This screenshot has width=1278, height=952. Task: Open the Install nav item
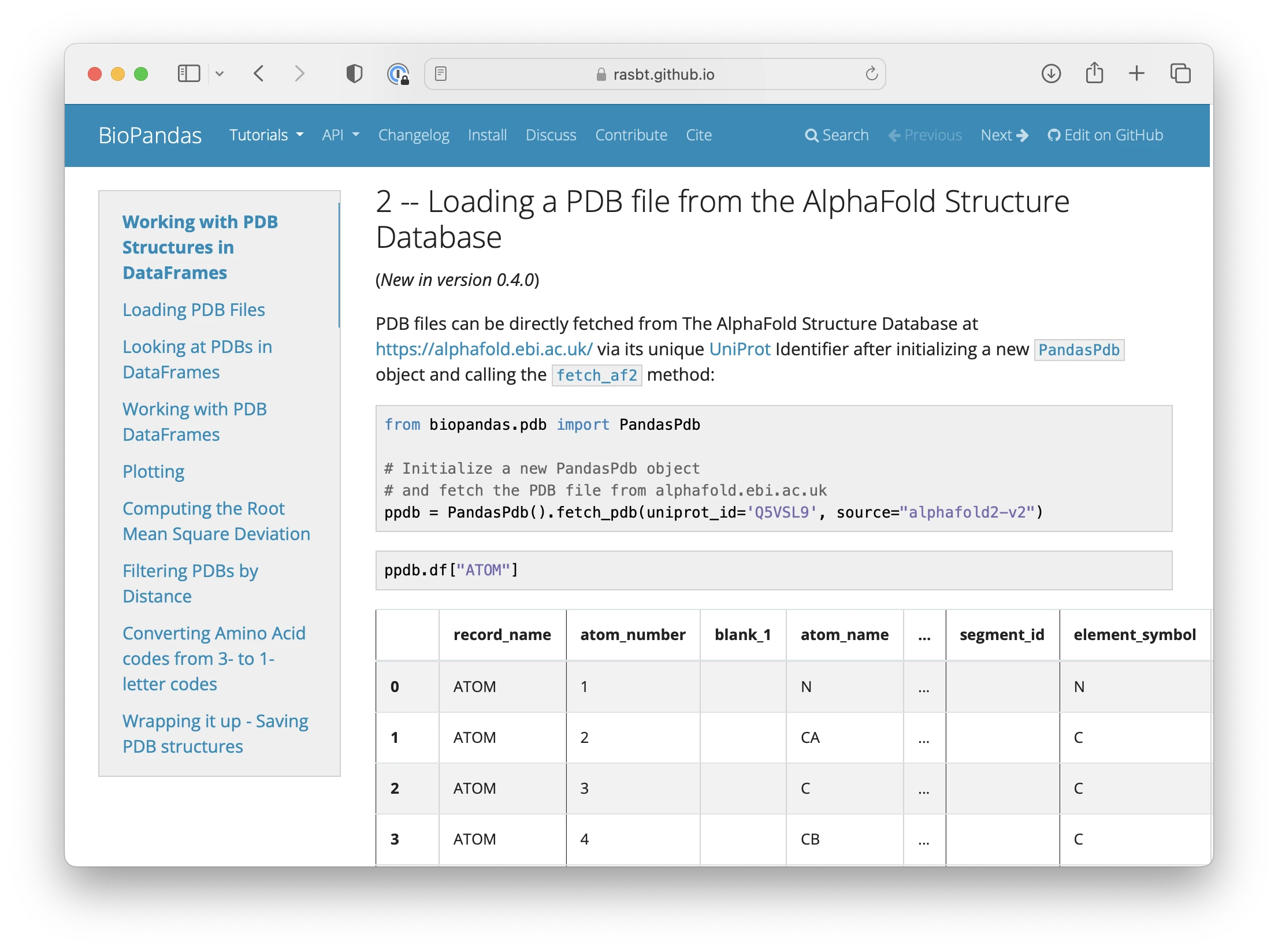pos(487,135)
